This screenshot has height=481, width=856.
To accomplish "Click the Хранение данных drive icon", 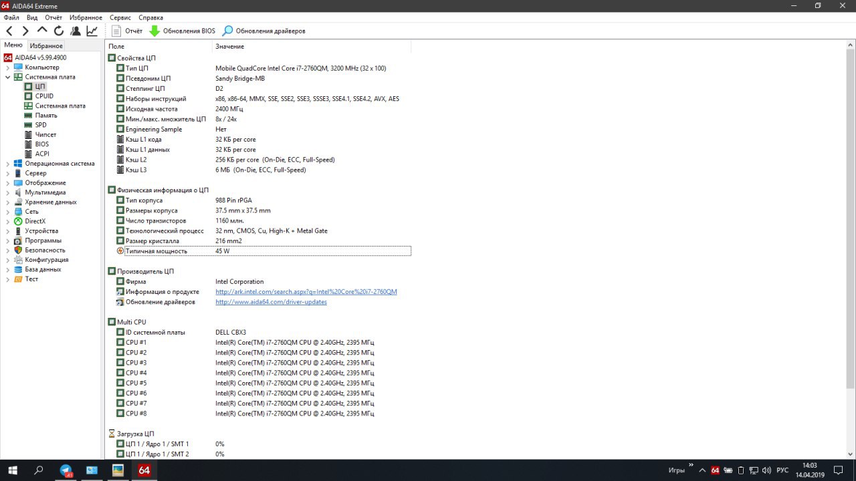I will tap(18, 202).
